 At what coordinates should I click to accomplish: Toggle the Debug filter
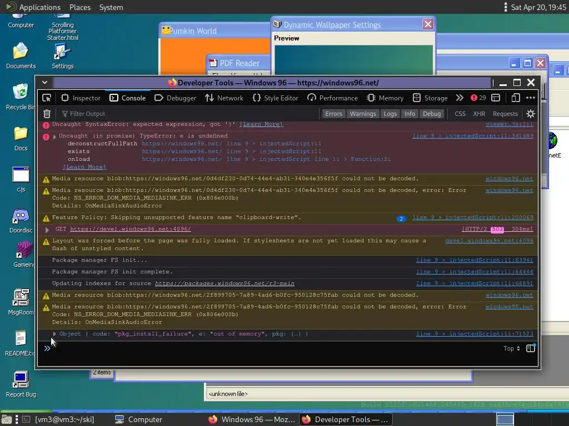point(431,114)
